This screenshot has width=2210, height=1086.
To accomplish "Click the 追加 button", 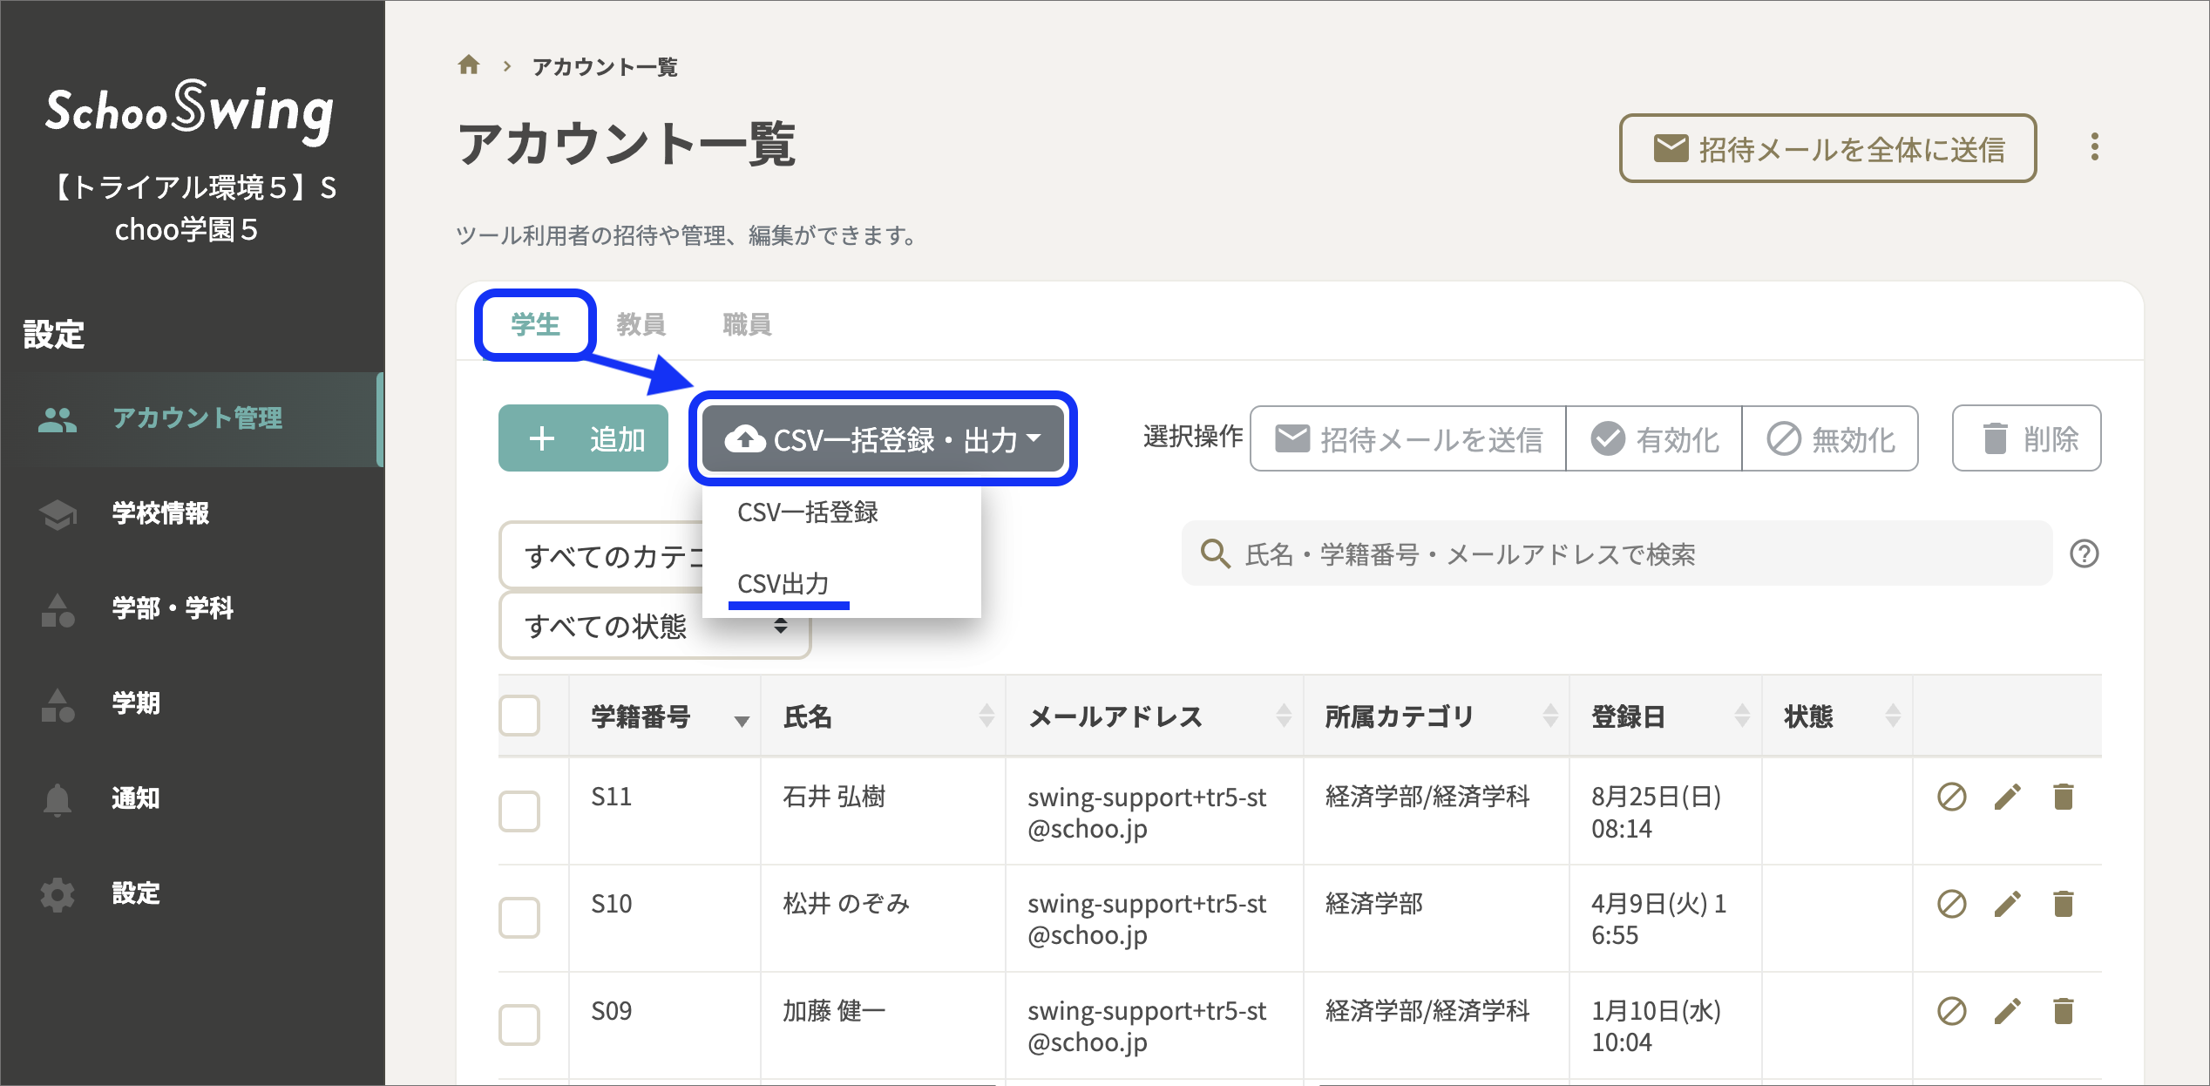I will point(582,438).
